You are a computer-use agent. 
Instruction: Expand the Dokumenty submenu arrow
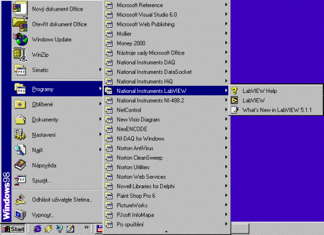(100, 119)
